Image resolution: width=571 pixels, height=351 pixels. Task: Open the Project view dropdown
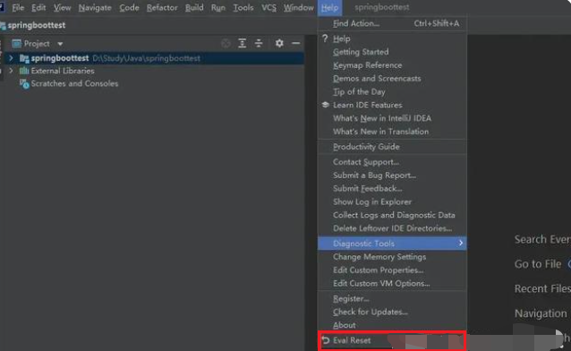tap(60, 44)
